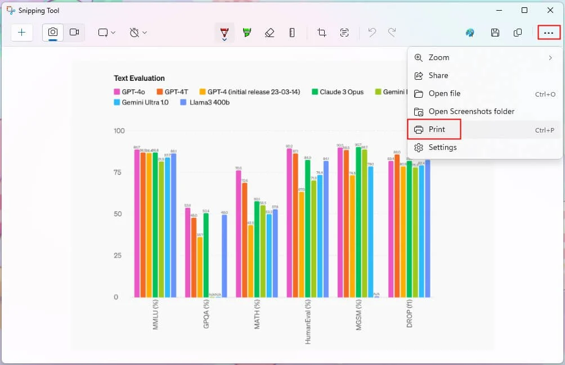Expand ballpoint pen options chevron
Viewport: 565px width, 365px height.
point(225,40)
